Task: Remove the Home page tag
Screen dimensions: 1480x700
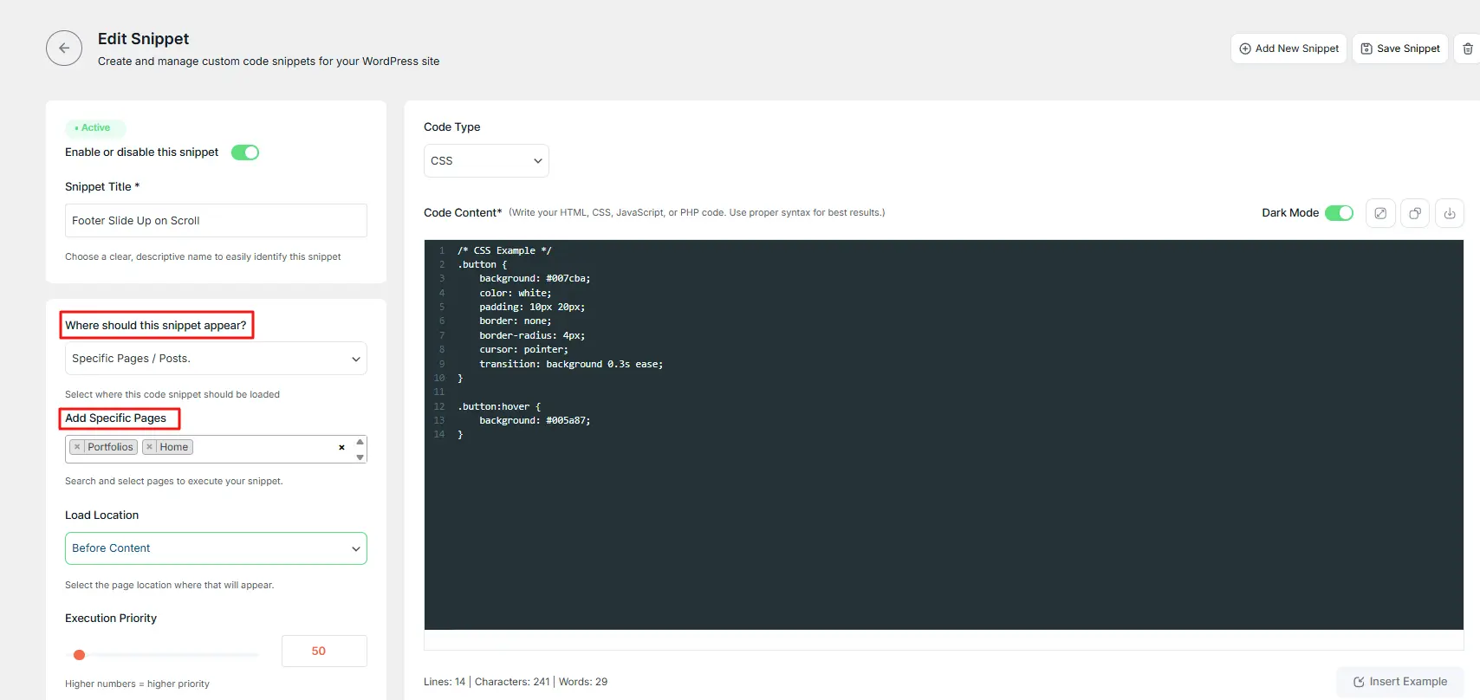Action: coord(150,447)
